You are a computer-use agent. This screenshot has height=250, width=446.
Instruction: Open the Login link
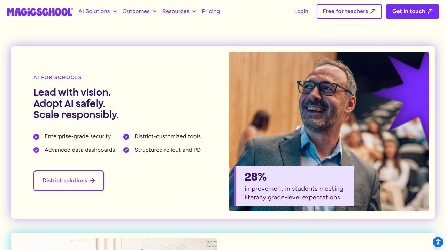click(301, 11)
